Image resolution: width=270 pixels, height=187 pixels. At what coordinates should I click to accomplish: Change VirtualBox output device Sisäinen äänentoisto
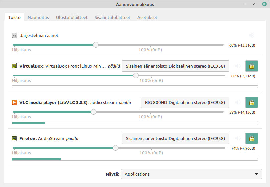[175, 66]
